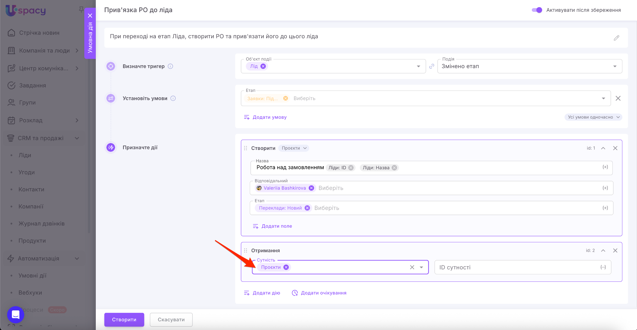Open Вебхуки in the sidebar
Viewport: 637px width, 330px height.
pyautogui.click(x=30, y=293)
